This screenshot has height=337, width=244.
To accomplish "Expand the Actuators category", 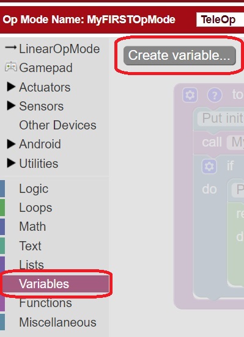I will click(x=11, y=87).
